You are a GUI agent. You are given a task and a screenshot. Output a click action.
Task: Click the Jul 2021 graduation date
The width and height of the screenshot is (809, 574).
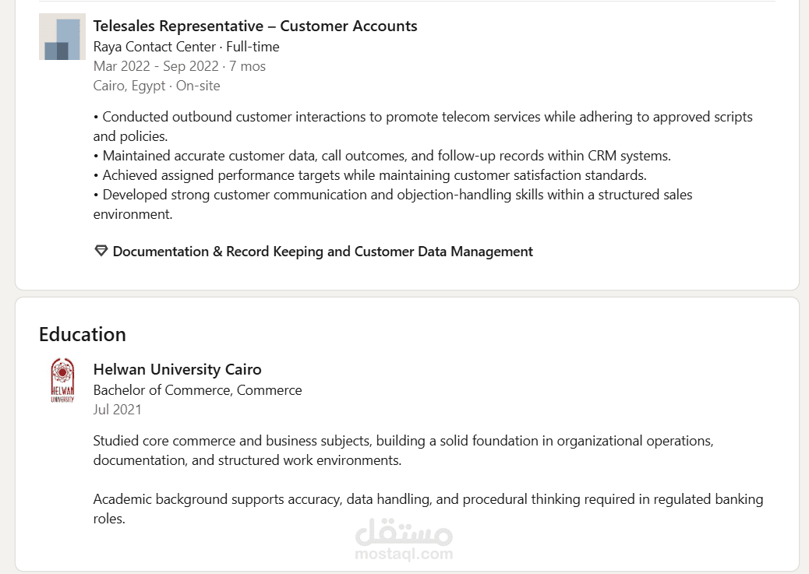tap(117, 410)
